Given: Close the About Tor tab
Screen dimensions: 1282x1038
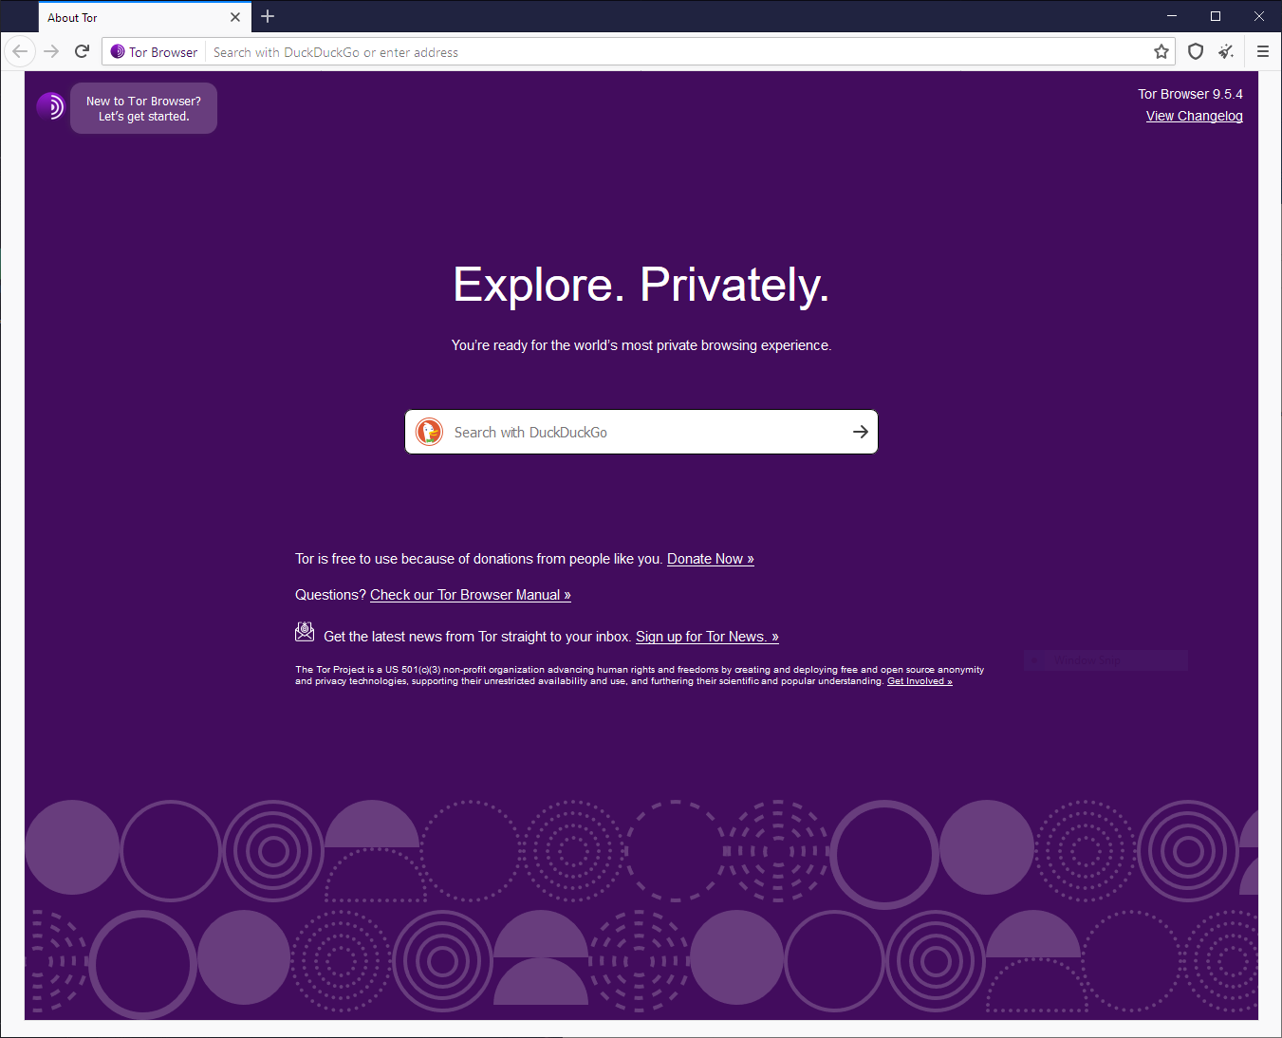Looking at the screenshot, I should click(235, 17).
